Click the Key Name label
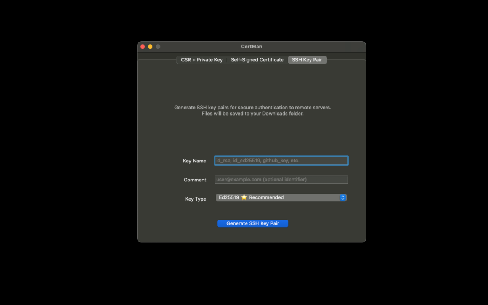Screen dimensions: 488x305 pyautogui.click(x=194, y=161)
